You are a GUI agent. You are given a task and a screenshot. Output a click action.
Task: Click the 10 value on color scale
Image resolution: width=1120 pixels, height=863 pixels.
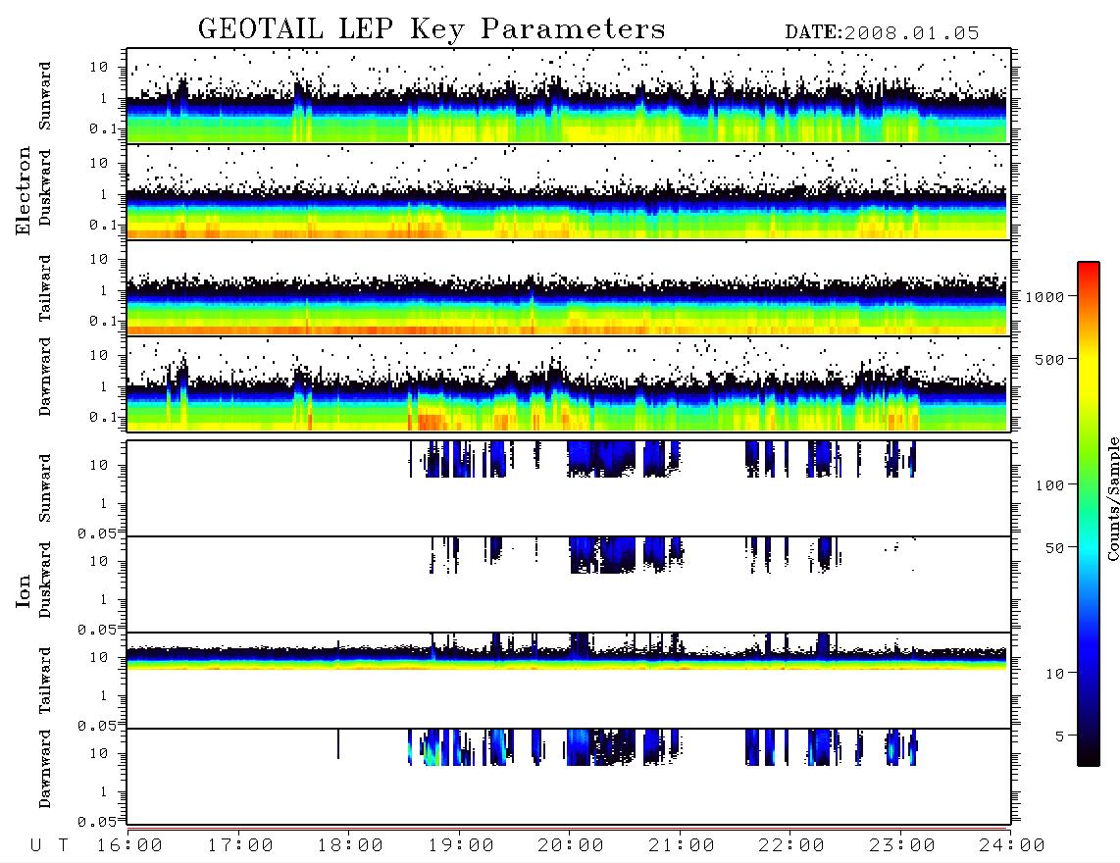pos(1055,674)
